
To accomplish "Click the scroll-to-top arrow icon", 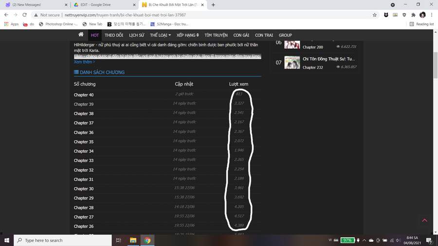I will (x=424, y=221).
